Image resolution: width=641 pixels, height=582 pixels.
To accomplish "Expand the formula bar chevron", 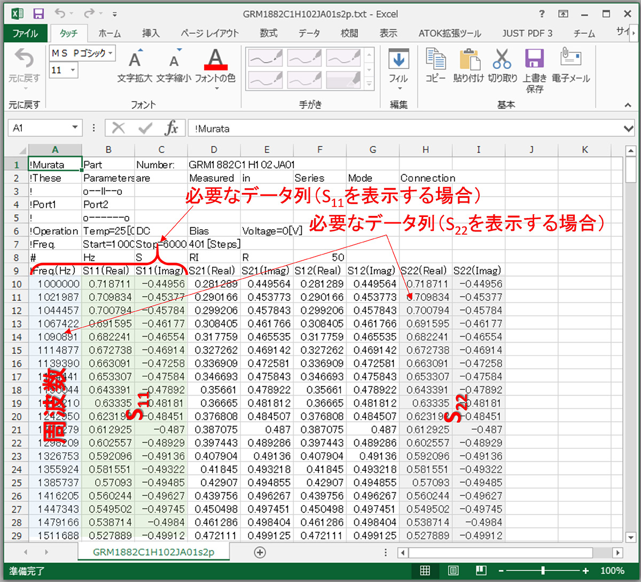I will pyautogui.click(x=628, y=128).
